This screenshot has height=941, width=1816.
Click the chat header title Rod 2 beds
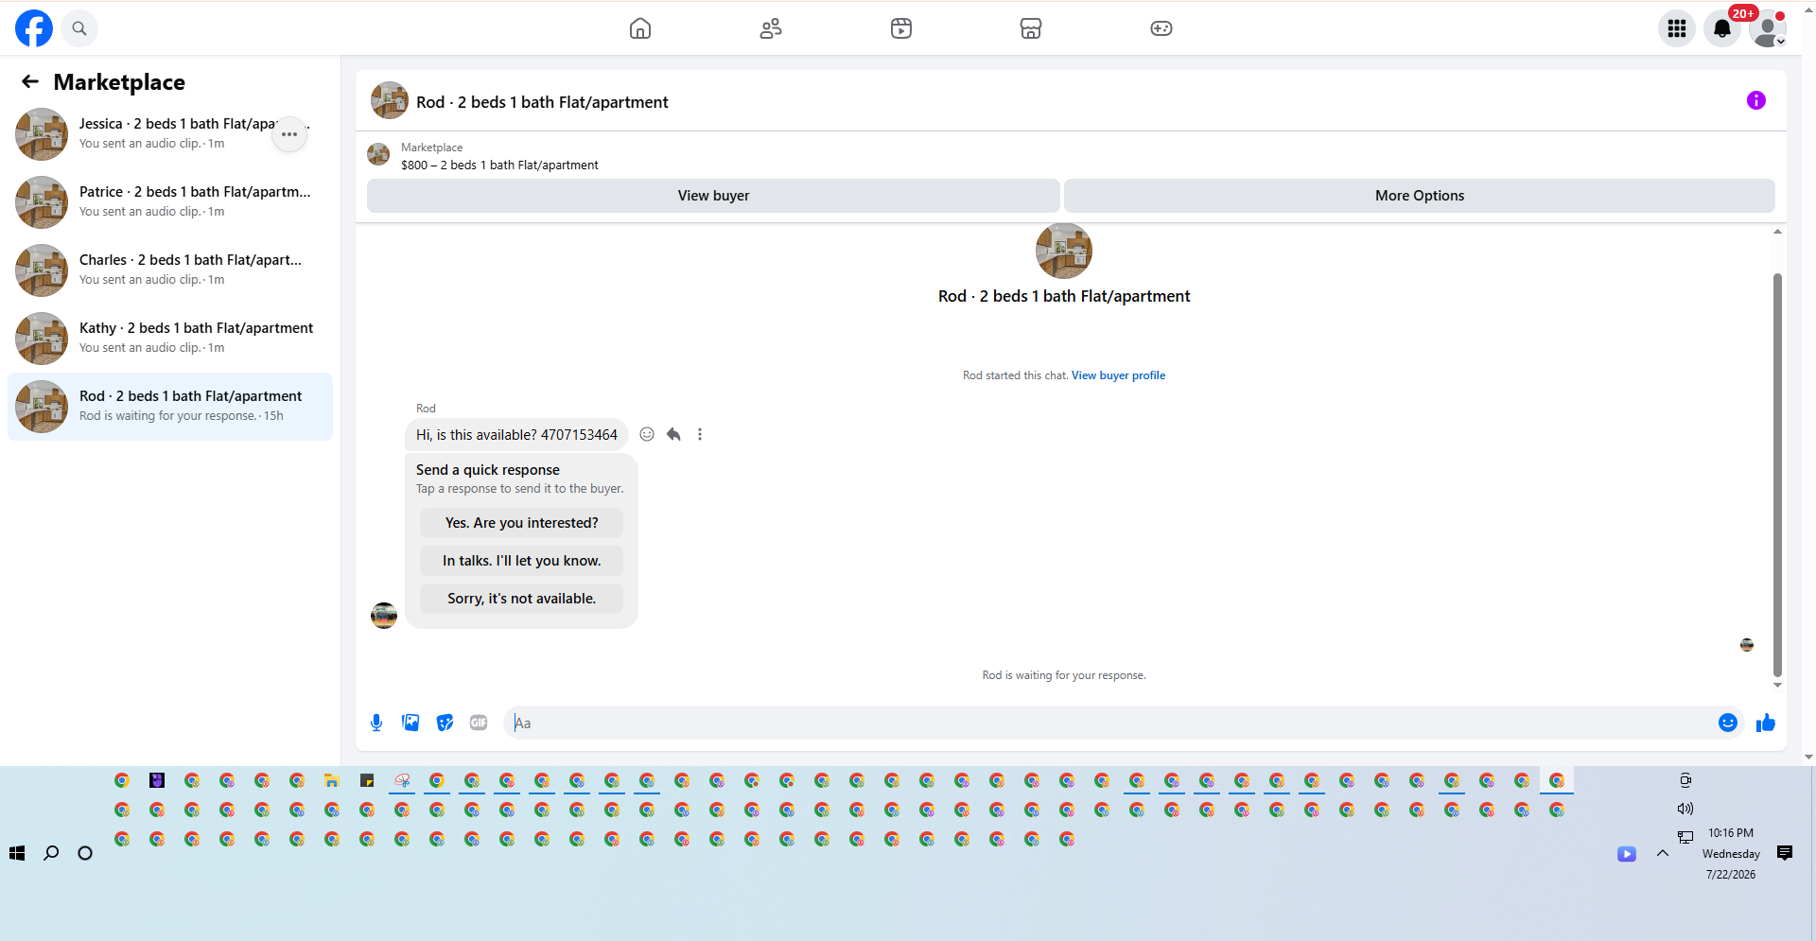[x=542, y=102]
